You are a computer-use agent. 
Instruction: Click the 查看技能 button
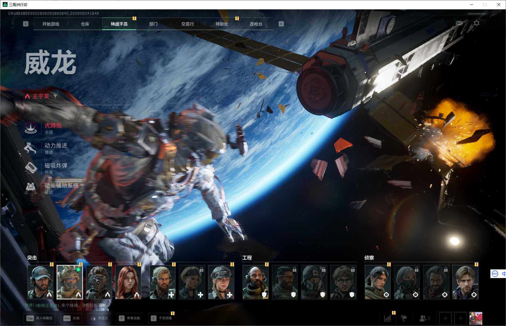[x=130, y=318]
